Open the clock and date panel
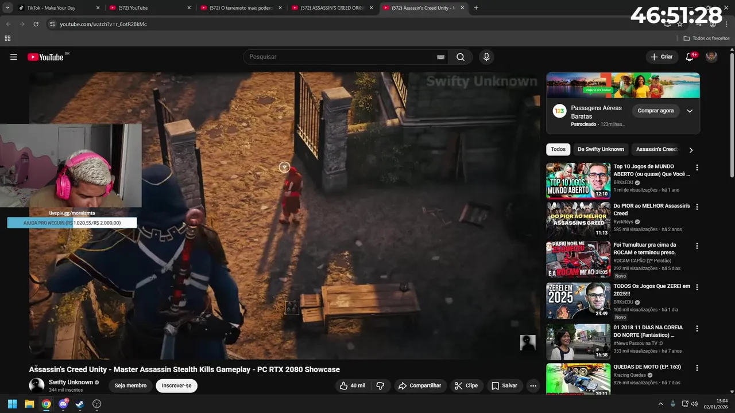This screenshot has width=735, height=413. tap(715, 404)
